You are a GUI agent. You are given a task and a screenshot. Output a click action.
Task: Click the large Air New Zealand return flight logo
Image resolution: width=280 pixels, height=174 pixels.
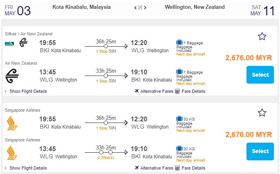pyautogui.click(x=12, y=76)
